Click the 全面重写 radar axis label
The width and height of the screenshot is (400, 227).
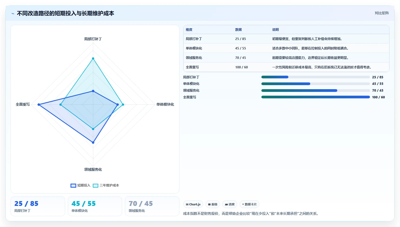[x=23, y=104]
